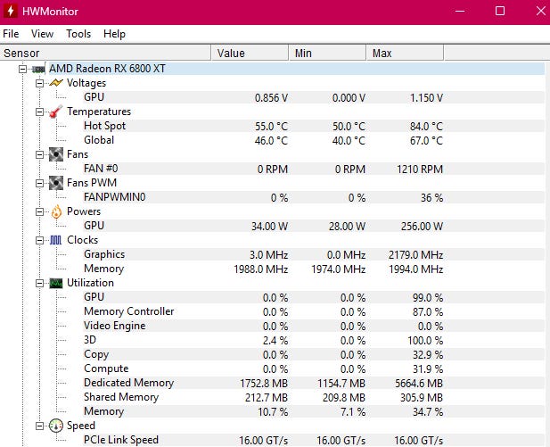This screenshot has height=447, width=550.
Task: Click the 99.0 % GPU utilization max
Action: point(428,298)
